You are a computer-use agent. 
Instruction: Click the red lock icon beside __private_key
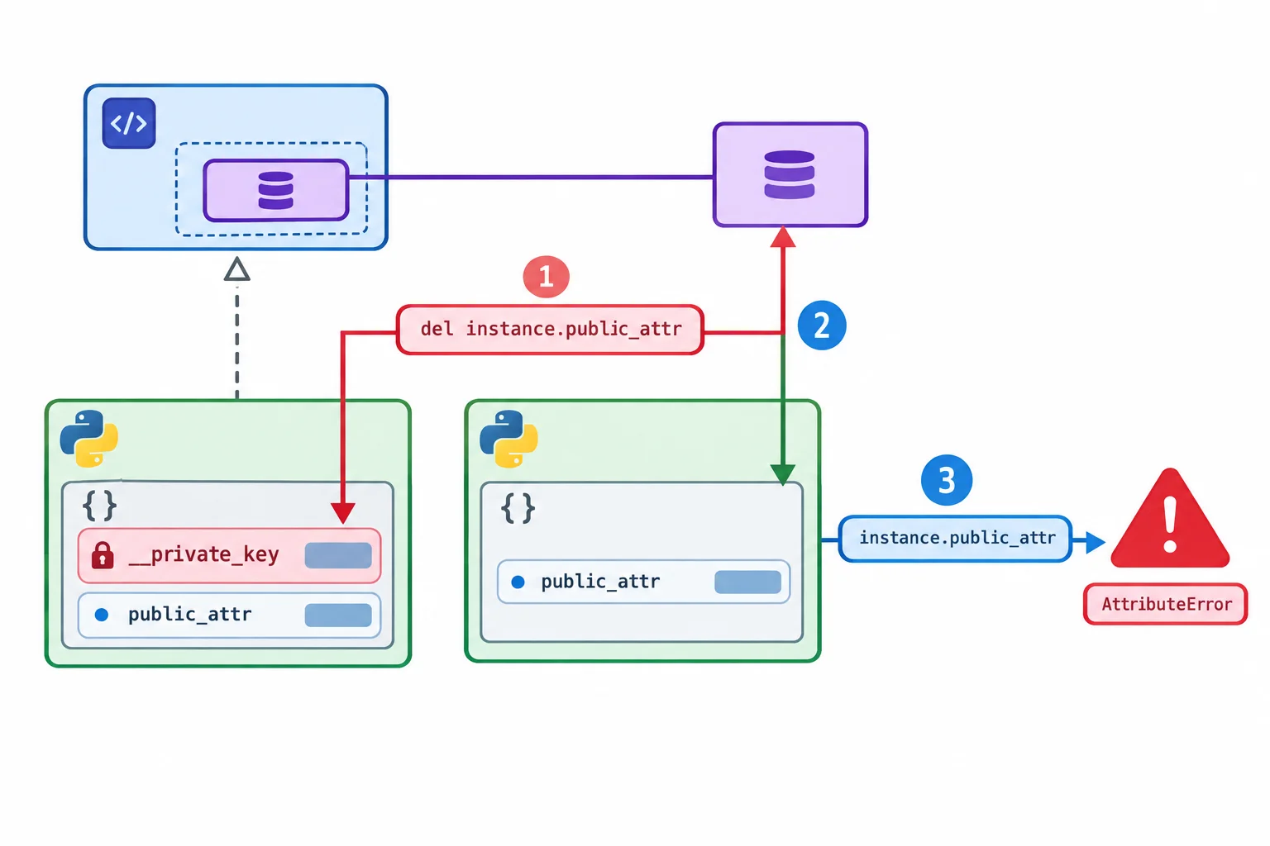(x=103, y=555)
